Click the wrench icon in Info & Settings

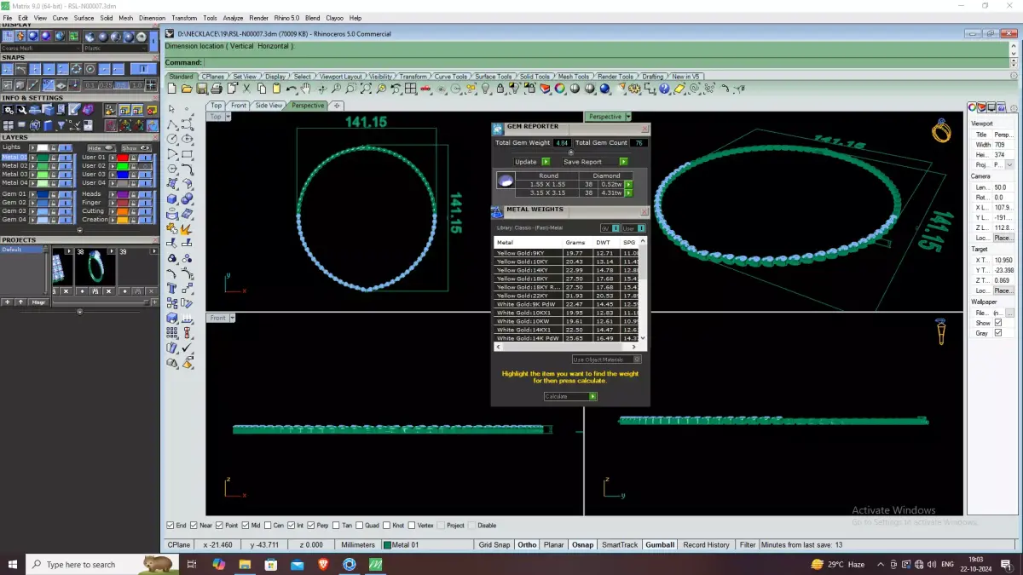pyautogui.click(x=22, y=110)
